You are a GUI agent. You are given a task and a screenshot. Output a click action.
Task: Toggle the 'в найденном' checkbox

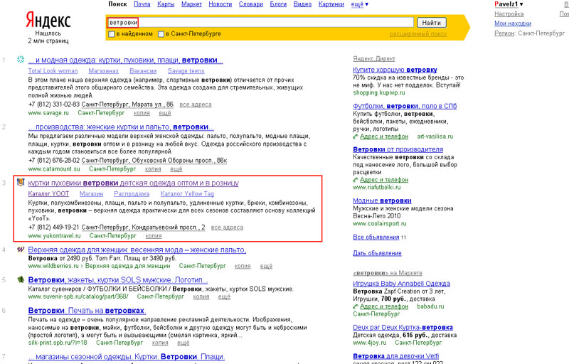[x=112, y=34]
